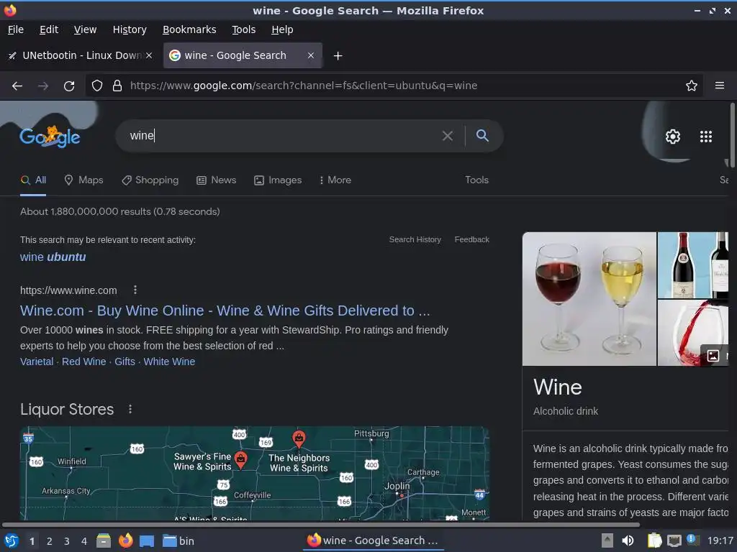Open the application menu in panel corner
This screenshot has height=552, width=737.
pos(12,540)
